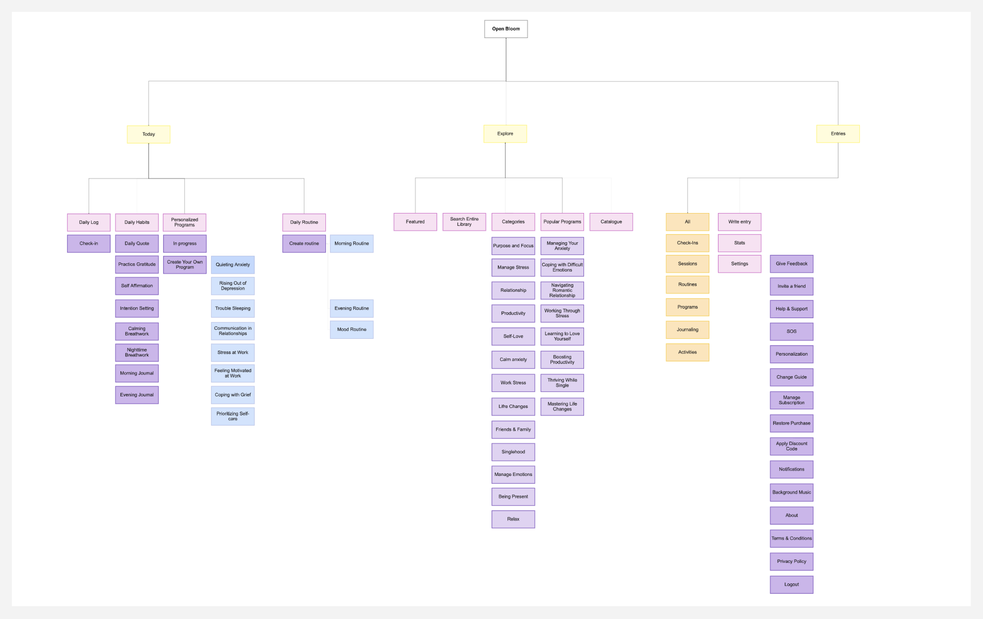Select the yellow Today node

148,134
